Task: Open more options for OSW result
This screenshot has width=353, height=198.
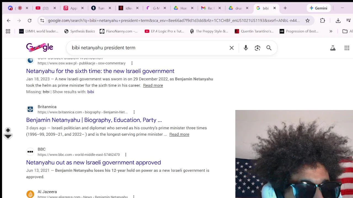Action: (x=132, y=63)
